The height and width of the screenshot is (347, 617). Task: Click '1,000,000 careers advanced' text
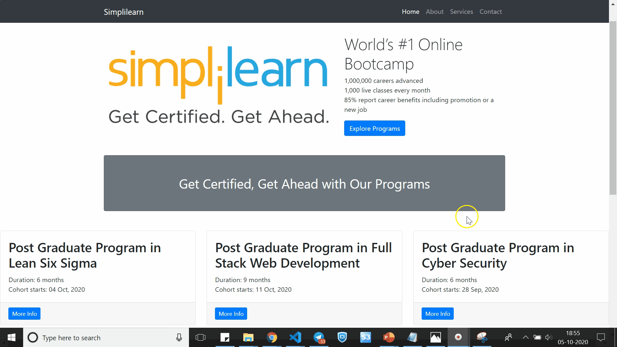(x=383, y=81)
